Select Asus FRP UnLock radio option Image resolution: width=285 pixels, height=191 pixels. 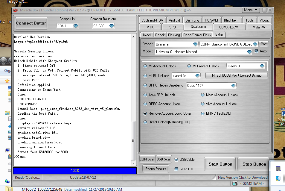[145, 95]
